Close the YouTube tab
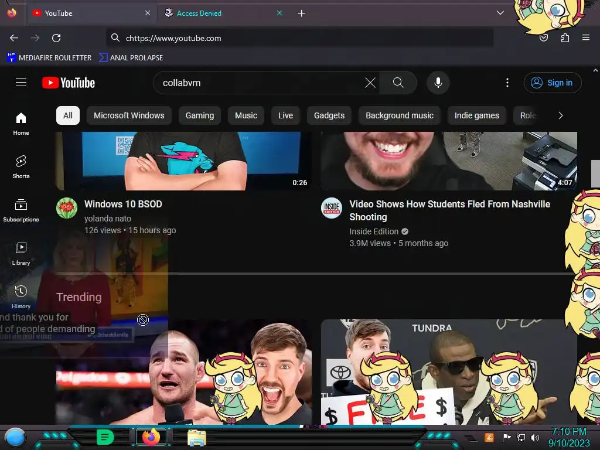The image size is (600, 450). pyautogui.click(x=148, y=13)
